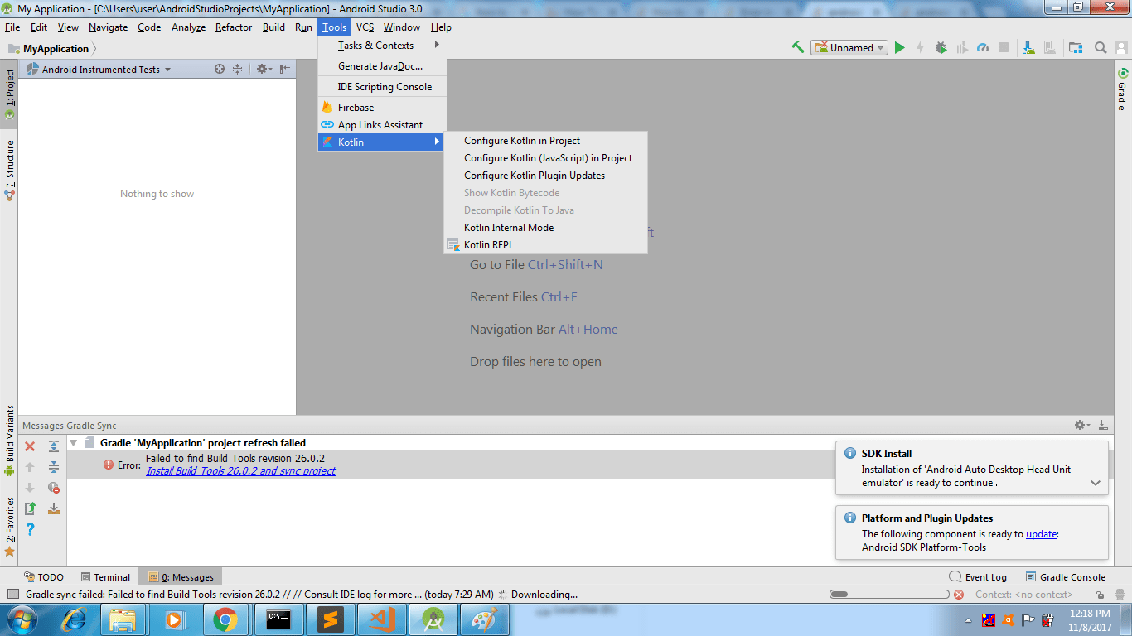Click the MyApplication breadcrumb in navigation bar

(x=48, y=48)
